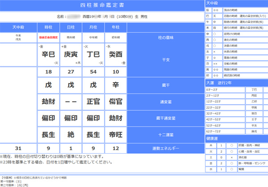Select the 丁巳 cell in the 月柱 column
268x187 pixels.
[x=93, y=54]
